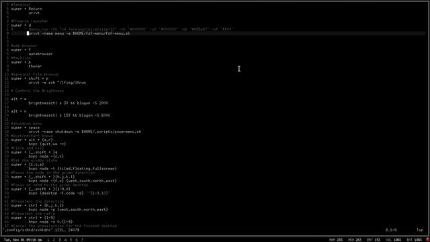
Task: Place cursor on 'super + Return' line
Action: tap(27, 9)
